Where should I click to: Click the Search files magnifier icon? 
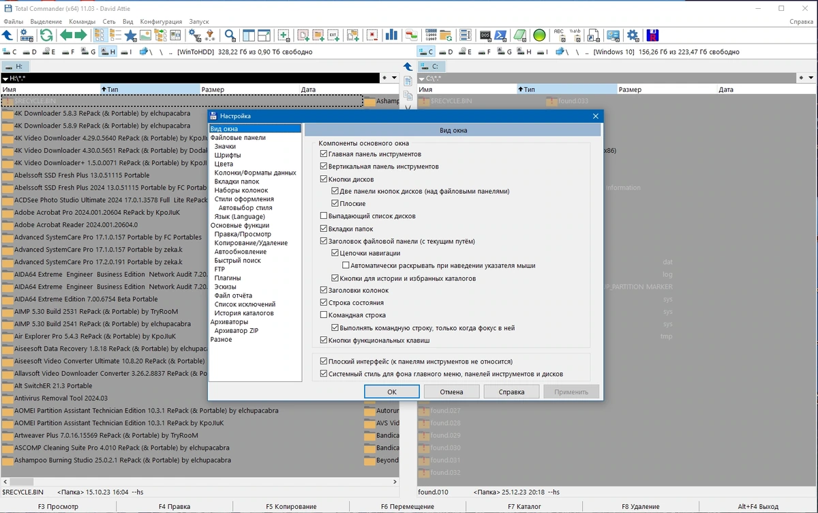pyautogui.click(x=230, y=35)
